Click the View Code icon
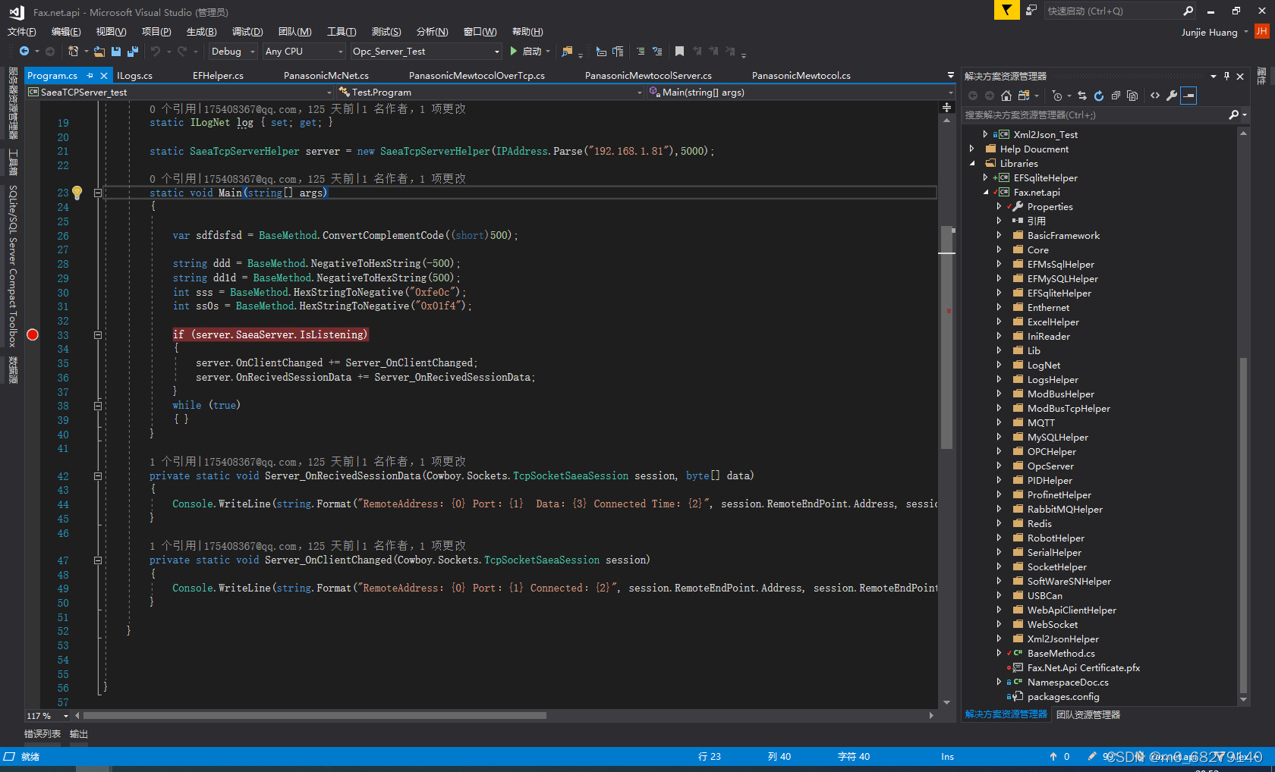The height and width of the screenshot is (772, 1275). click(x=1155, y=96)
